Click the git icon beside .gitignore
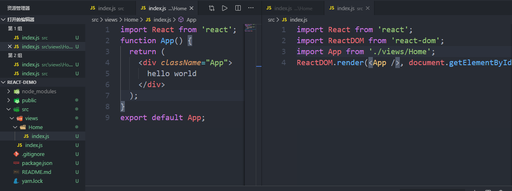 [16, 154]
